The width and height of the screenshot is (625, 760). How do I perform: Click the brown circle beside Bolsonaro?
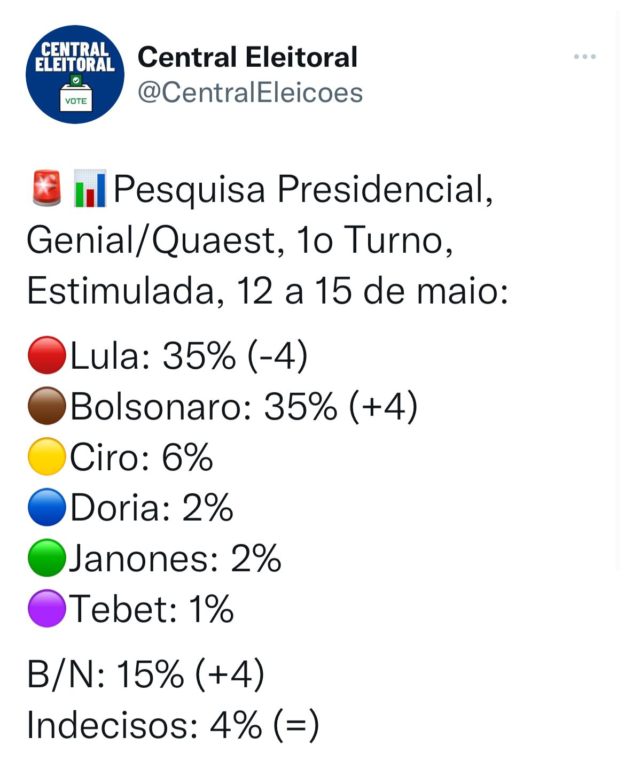(x=46, y=406)
